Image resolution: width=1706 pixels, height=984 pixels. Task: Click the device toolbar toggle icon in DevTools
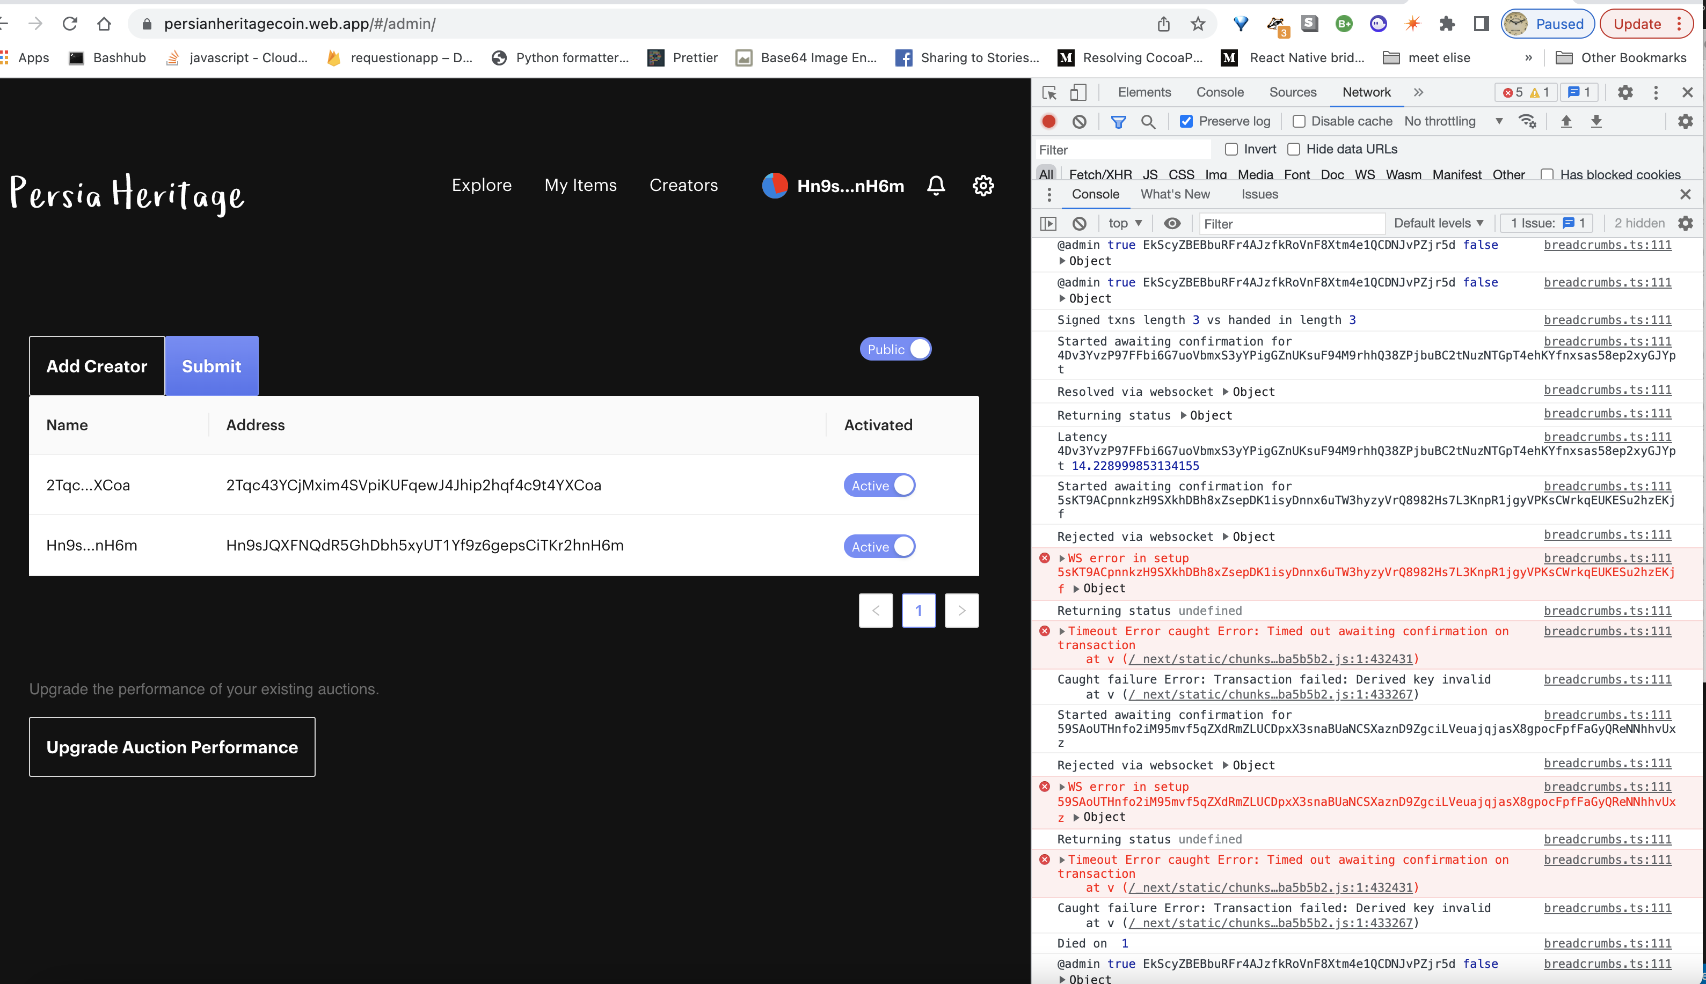pyautogui.click(x=1078, y=93)
